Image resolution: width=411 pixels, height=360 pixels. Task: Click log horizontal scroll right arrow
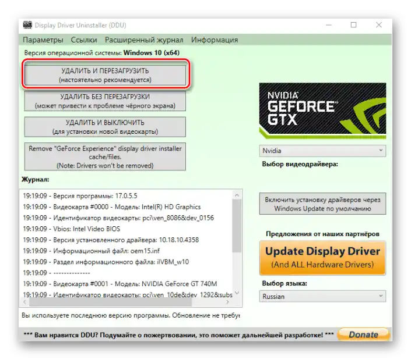(227, 302)
